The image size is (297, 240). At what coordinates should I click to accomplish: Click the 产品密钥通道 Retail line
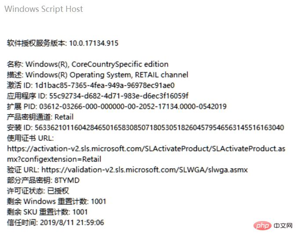tap(40, 117)
